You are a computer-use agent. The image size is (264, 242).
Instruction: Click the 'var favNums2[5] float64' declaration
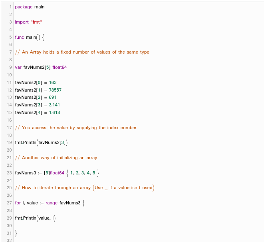click(x=41, y=67)
